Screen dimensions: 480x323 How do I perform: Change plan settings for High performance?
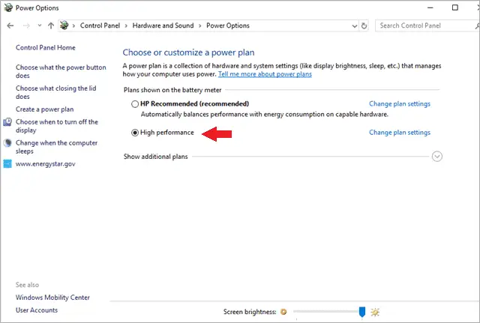tap(400, 133)
